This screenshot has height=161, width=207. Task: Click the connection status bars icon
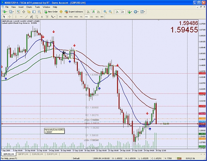click(179, 158)
